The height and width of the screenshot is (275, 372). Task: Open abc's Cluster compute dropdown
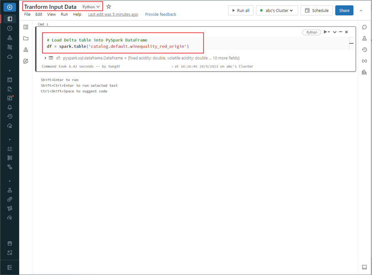pos(277,10)
